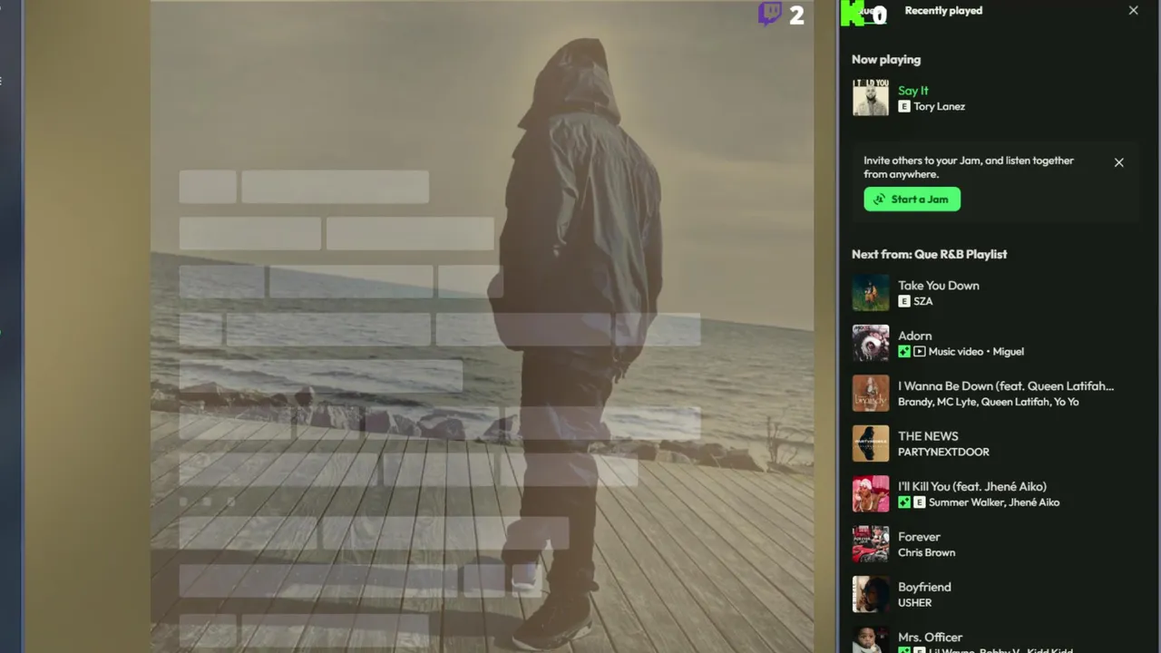The width and height of the screenshot is (1161, 653).
Task: Open artist Chris Brown
Action: [x=926, y=552]
